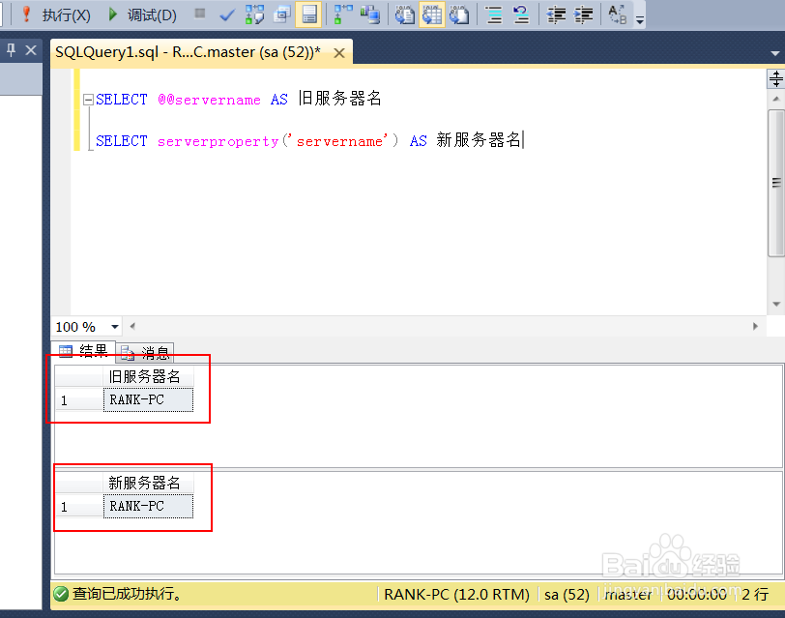Image resolution: width=785 pixels, height=618 pixels.
Task: Switch to the 结果 (Results) tab
Action: 83,351
